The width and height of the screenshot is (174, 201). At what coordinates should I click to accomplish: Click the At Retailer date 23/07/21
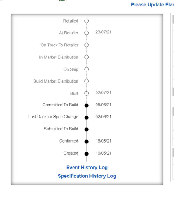(x=103, y=32)
